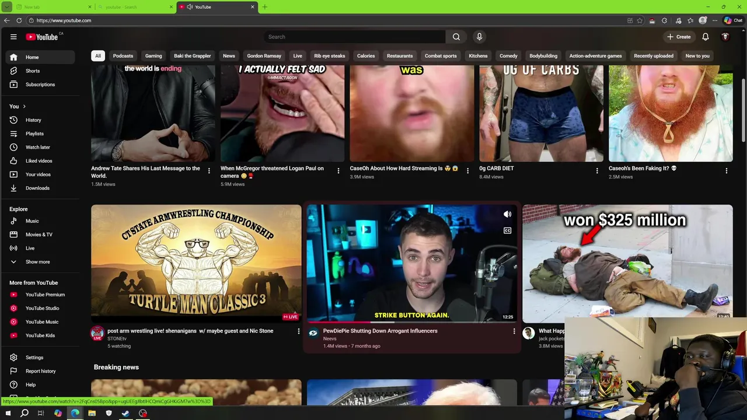Open Downloads in the sidebar

click(x=40, y=188)
